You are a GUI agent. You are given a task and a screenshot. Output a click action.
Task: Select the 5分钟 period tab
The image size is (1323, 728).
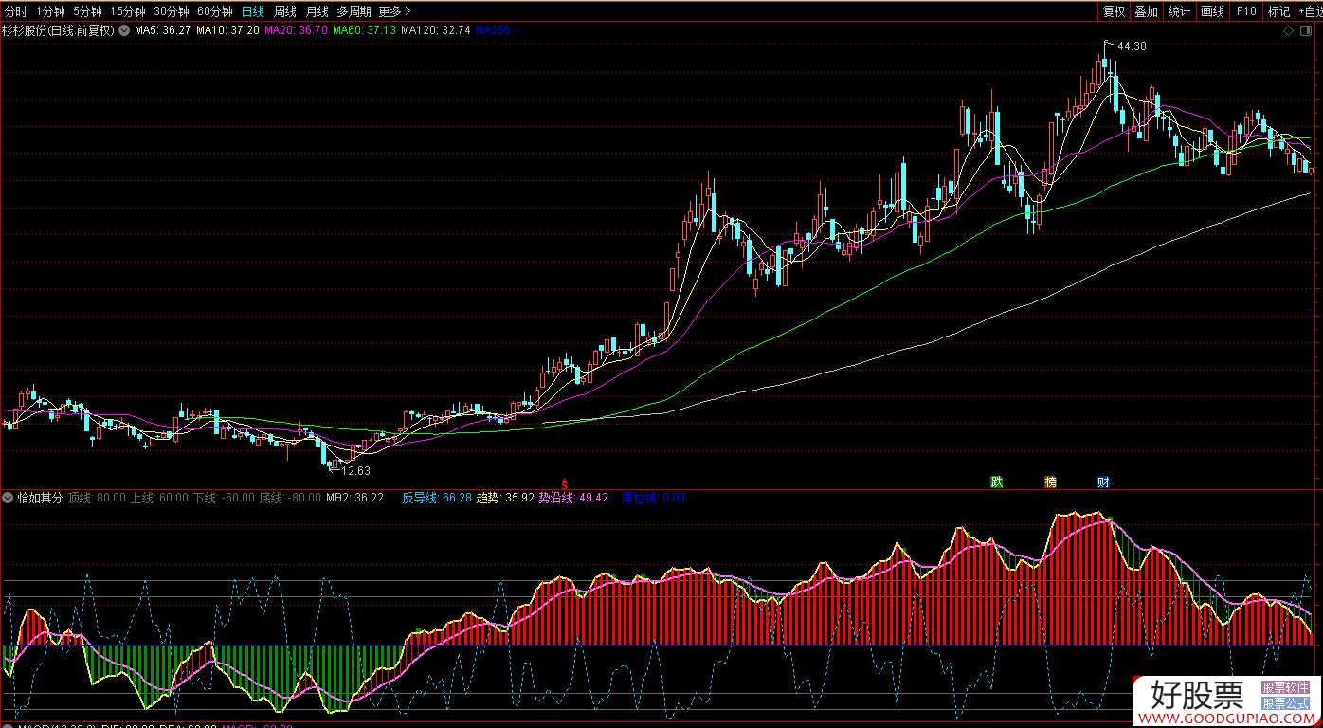pyautogui.click(x=87, y=11)
